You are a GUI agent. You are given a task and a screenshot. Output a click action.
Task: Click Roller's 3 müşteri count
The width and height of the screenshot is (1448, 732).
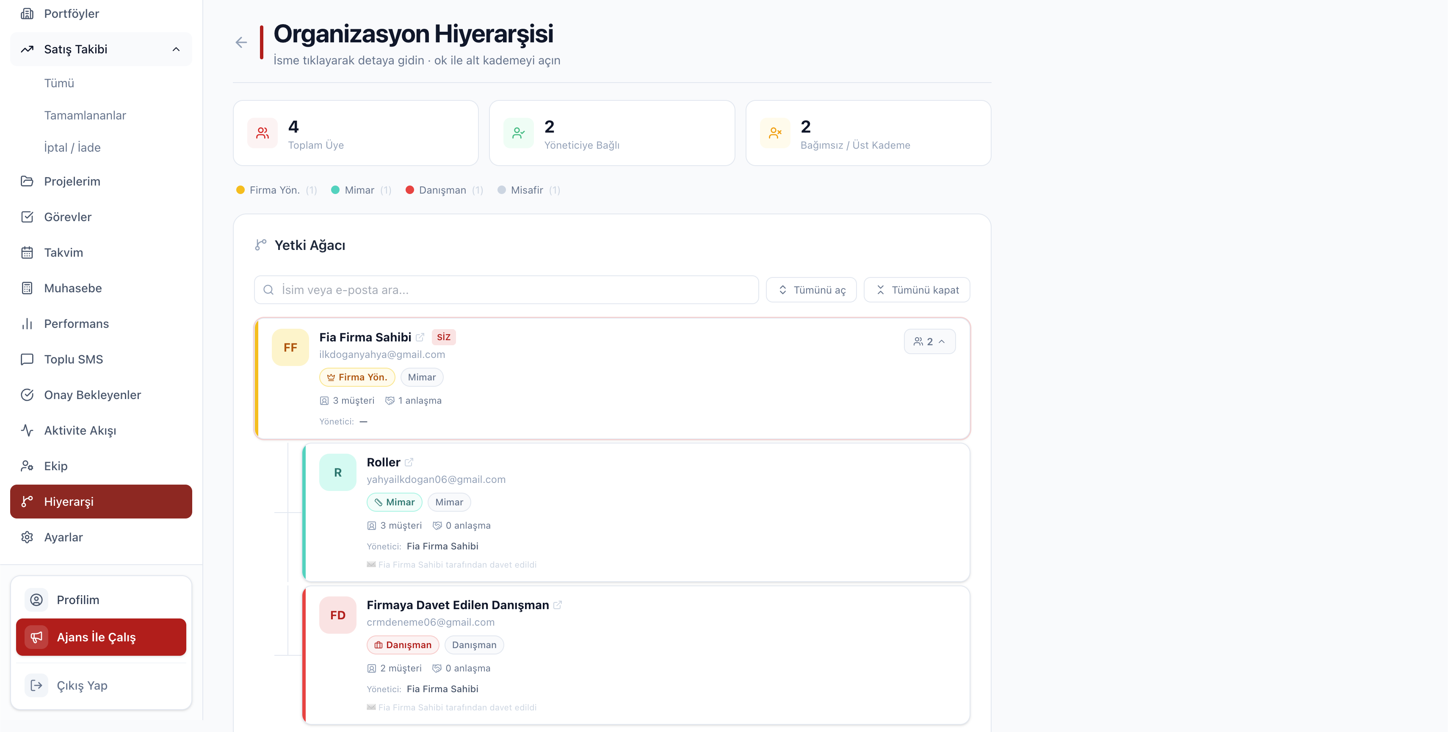[395, 526]
